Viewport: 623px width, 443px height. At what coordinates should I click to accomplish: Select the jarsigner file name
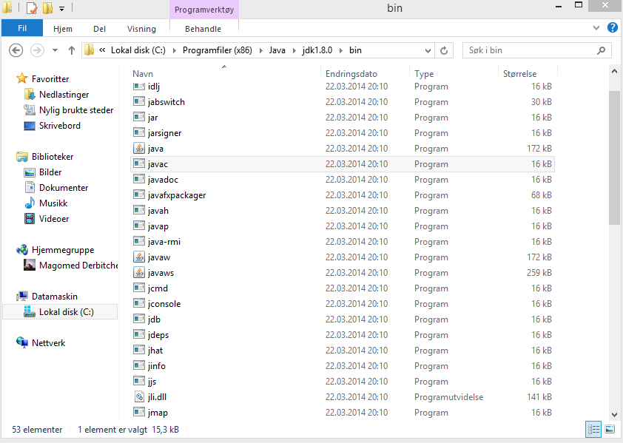click(164, 133)
